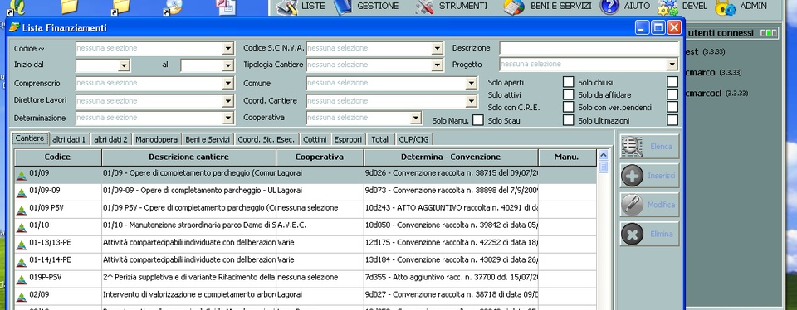
Task: Switch to the CUP/CIG tab
Action: pos(413,139)
